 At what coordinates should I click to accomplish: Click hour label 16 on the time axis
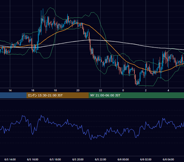point(33,90)
